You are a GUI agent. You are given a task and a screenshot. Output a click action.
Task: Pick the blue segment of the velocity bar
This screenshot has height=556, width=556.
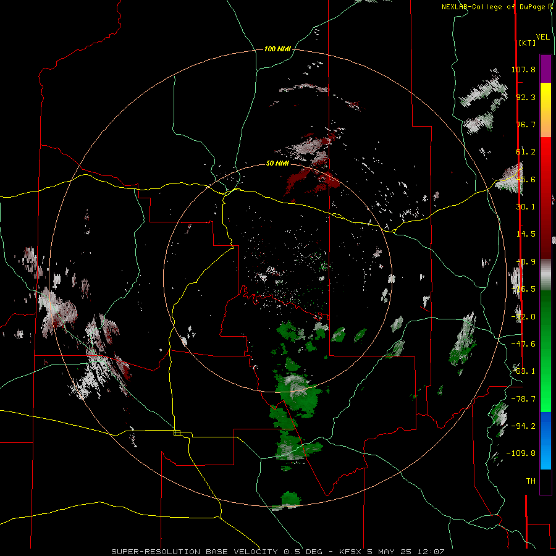[545, 426]
